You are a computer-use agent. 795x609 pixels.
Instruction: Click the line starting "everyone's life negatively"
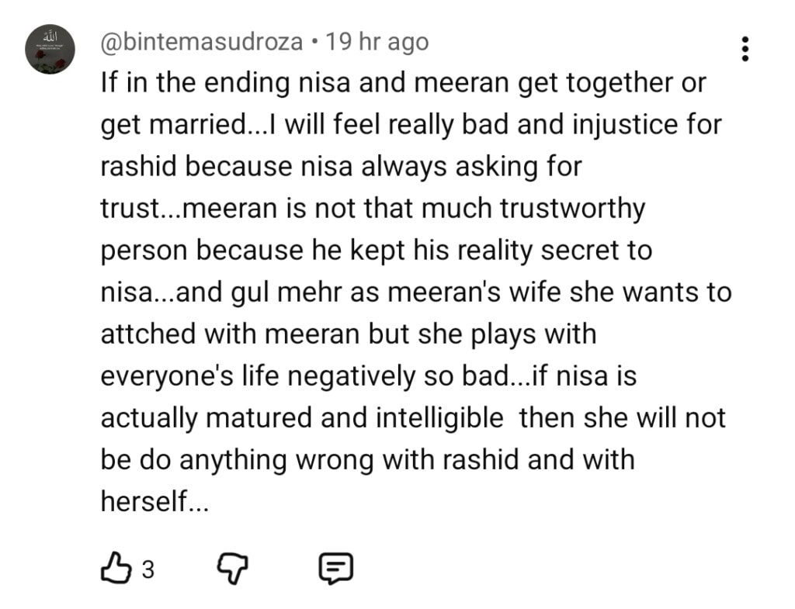(367, 376)
